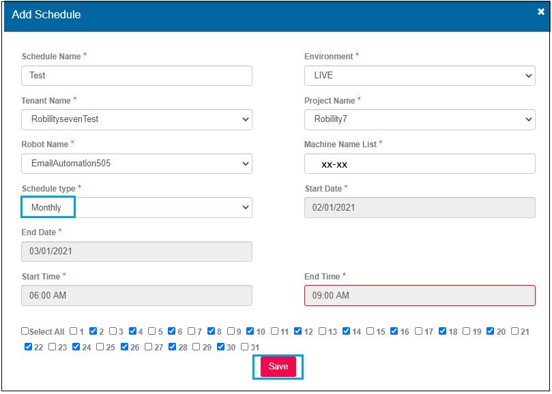Expand the Robot Name dropdown

pyautogui.click(x=136, y=164)
